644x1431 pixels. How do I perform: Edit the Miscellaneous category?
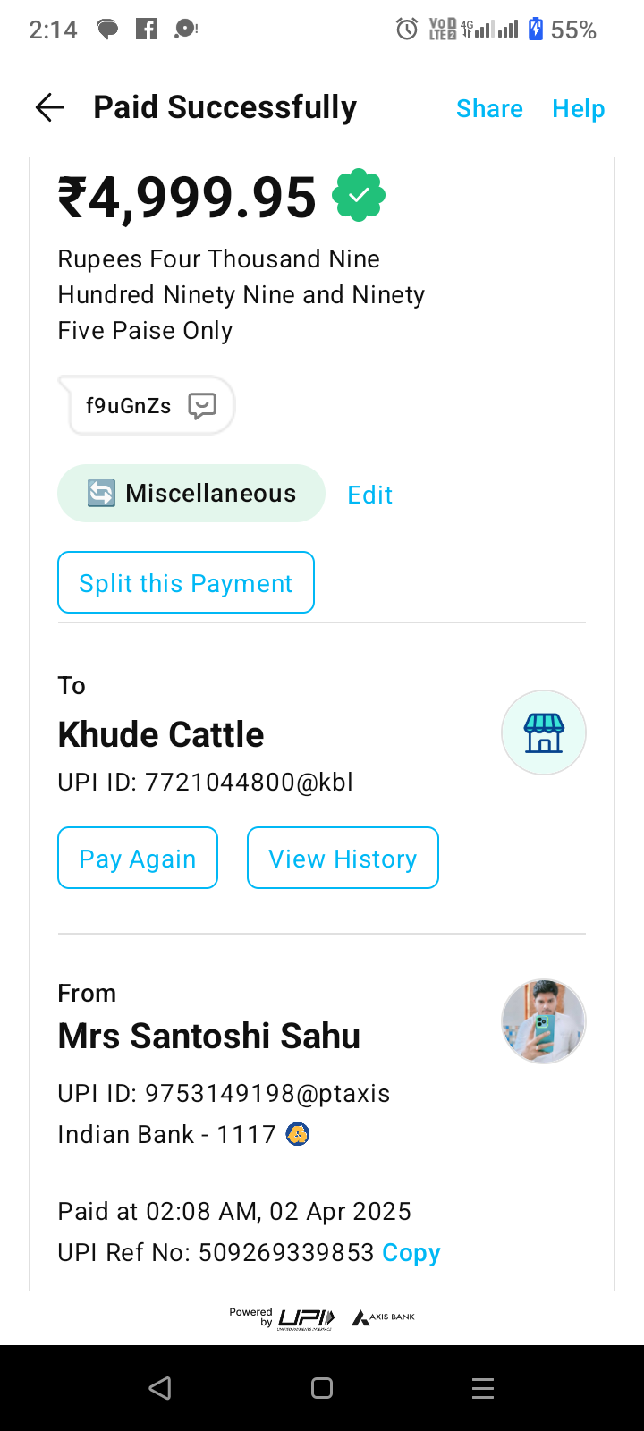point(369,495)
